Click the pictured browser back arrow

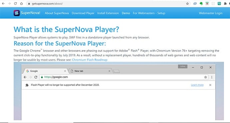[x=25, y=77]
